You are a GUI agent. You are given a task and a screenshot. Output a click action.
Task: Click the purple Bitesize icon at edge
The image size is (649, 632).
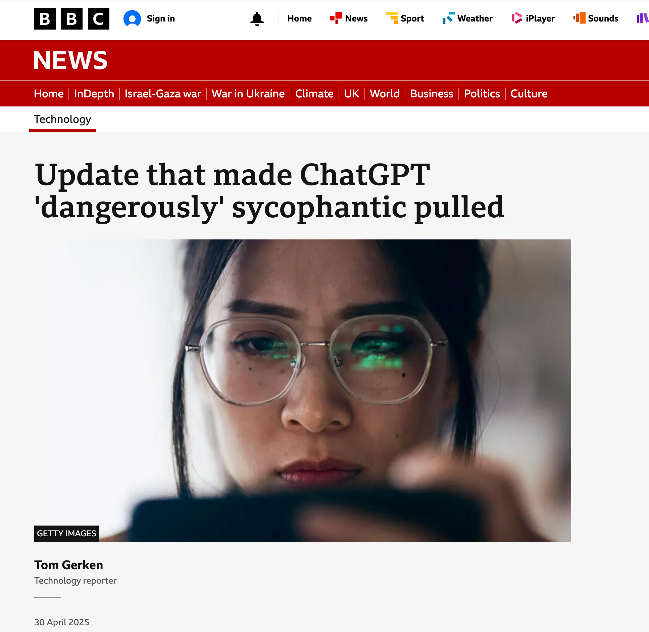tap(643, 18)
